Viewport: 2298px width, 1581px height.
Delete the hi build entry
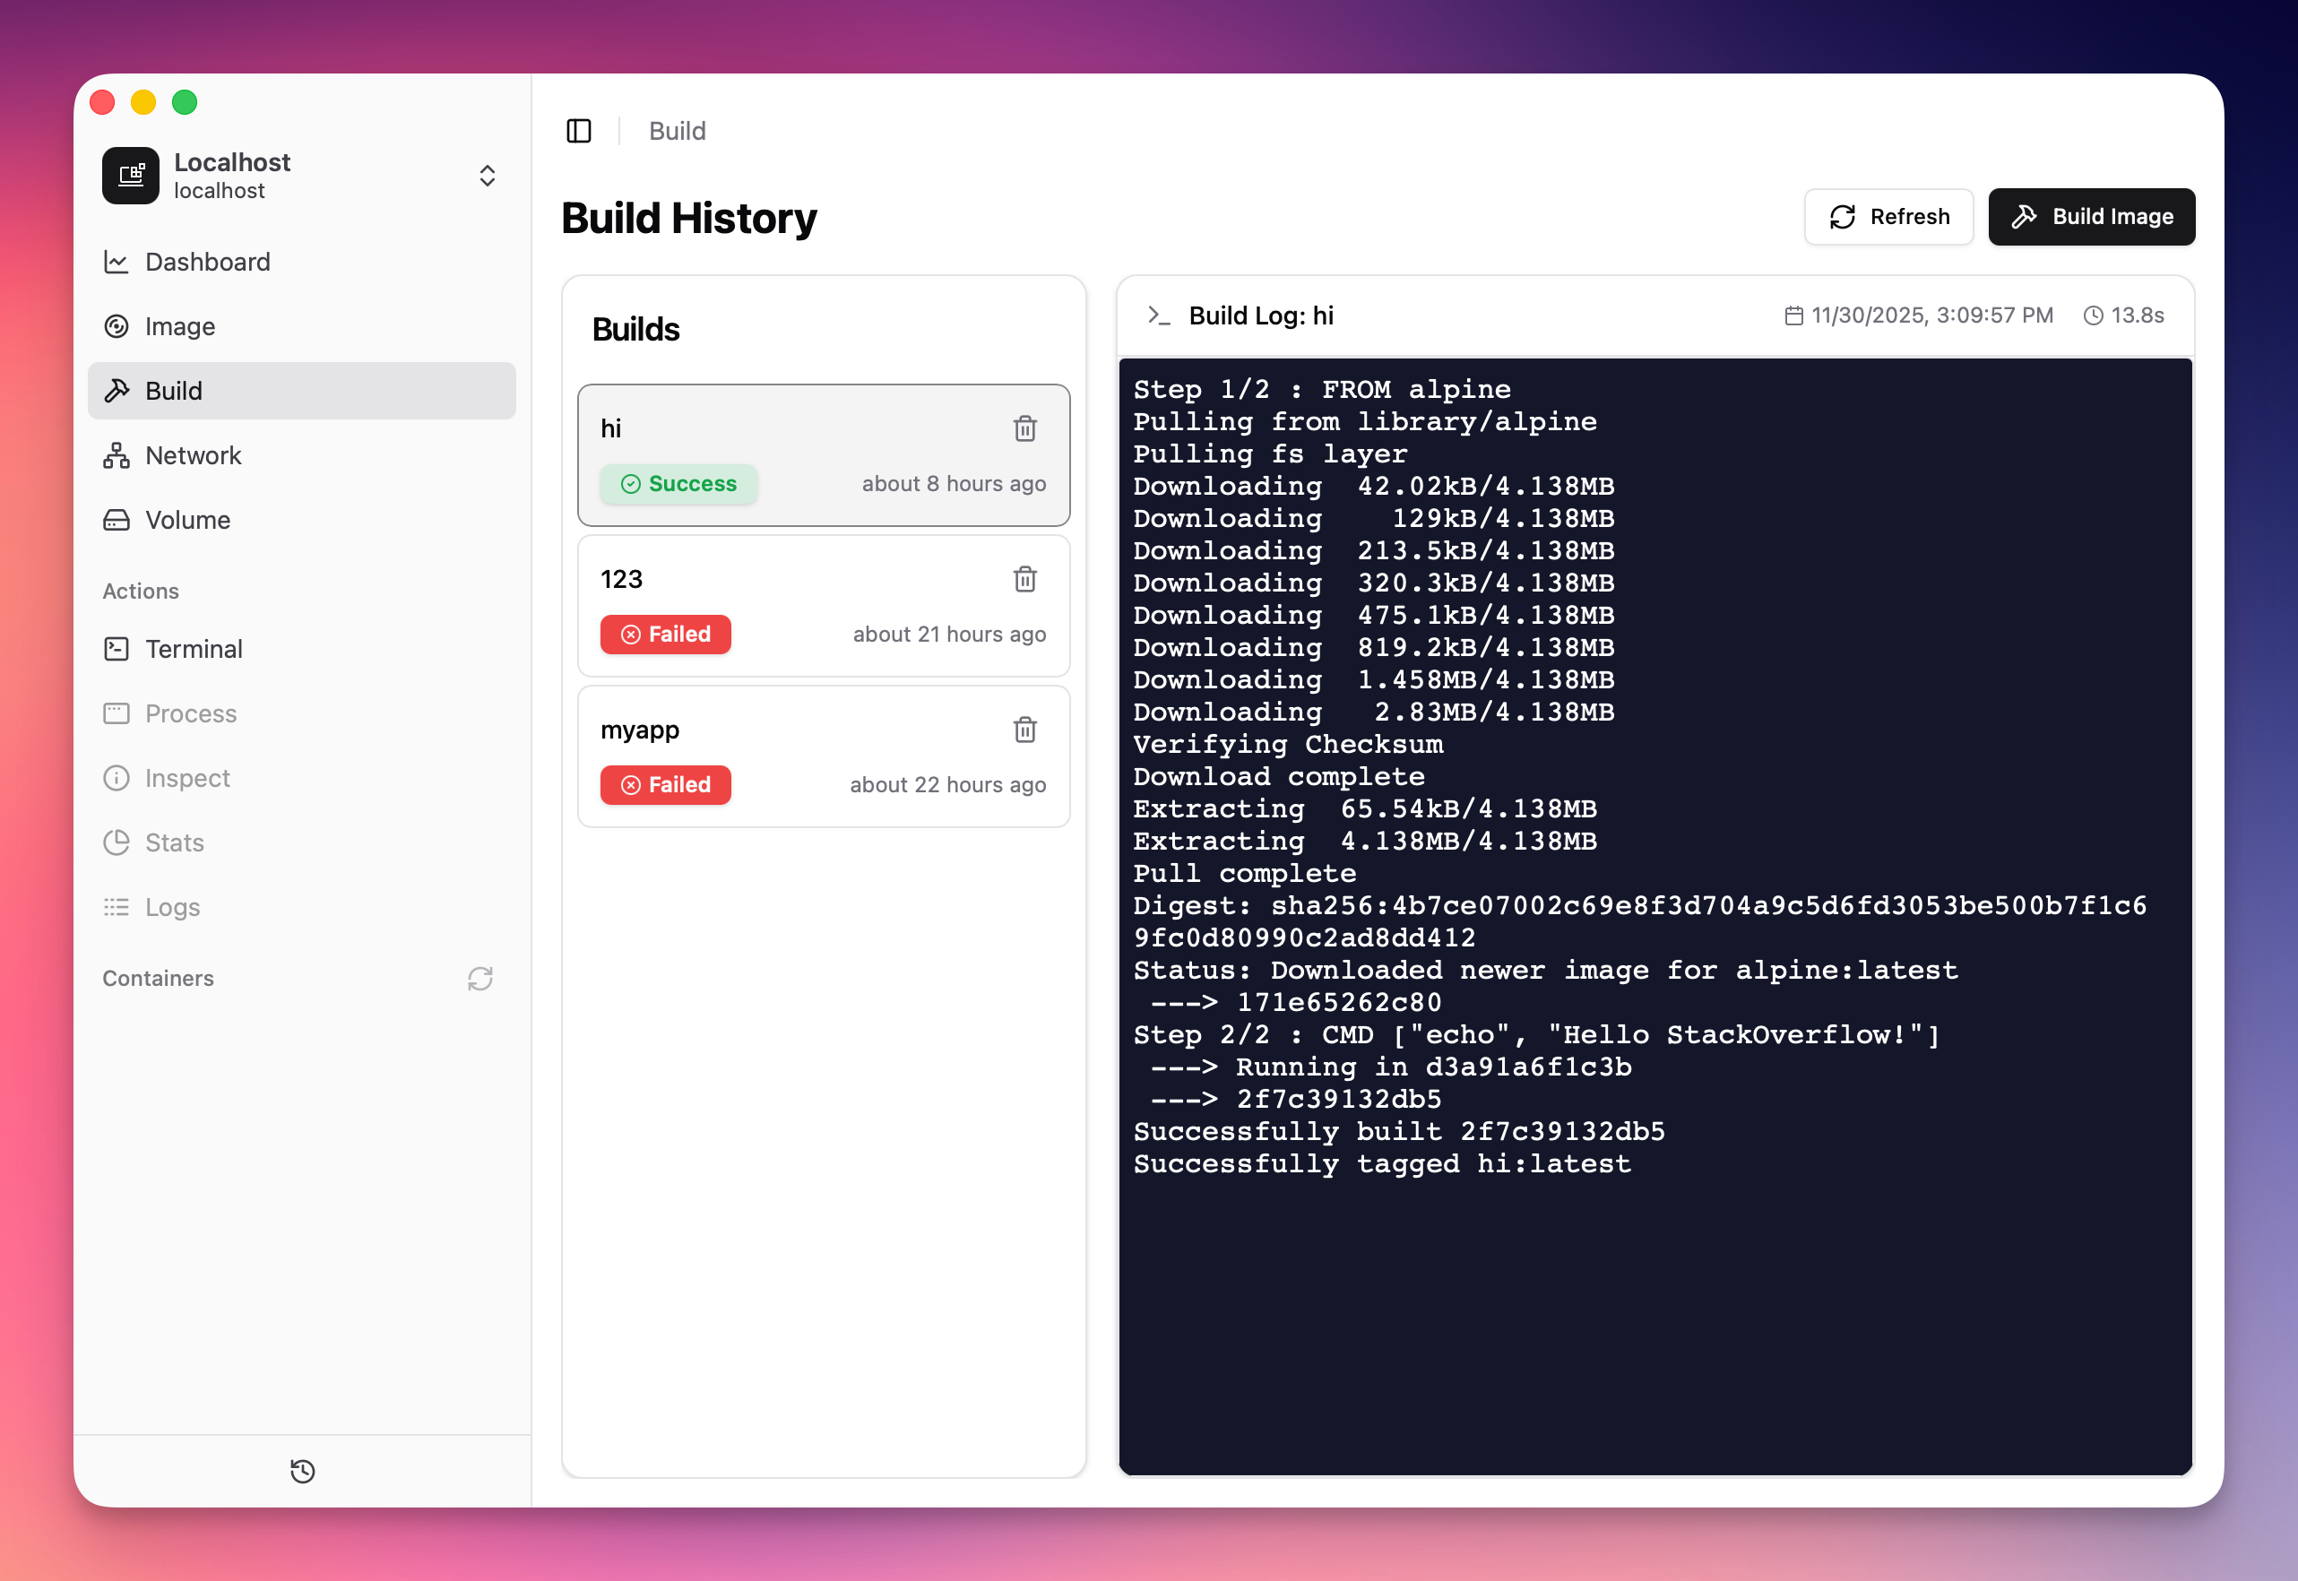click(1024, 428)
